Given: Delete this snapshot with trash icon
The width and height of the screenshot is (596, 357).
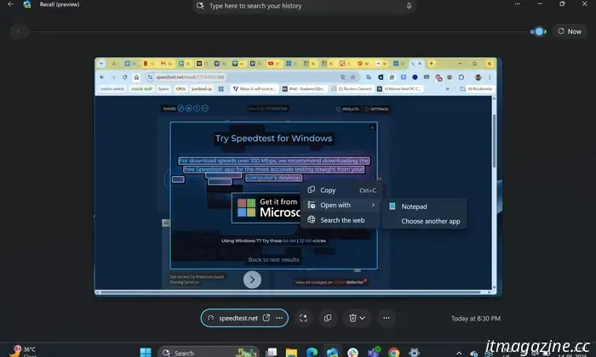Looking at the screenshot, I should tap(352, 318).
